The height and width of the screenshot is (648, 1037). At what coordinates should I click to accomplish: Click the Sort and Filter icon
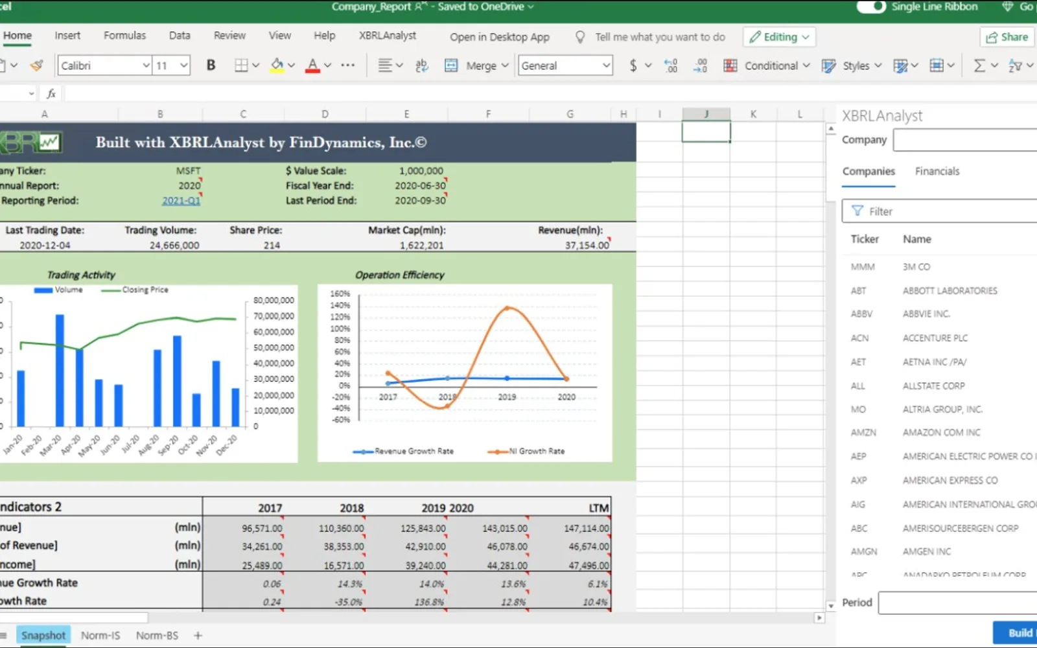pos(1015,65)
